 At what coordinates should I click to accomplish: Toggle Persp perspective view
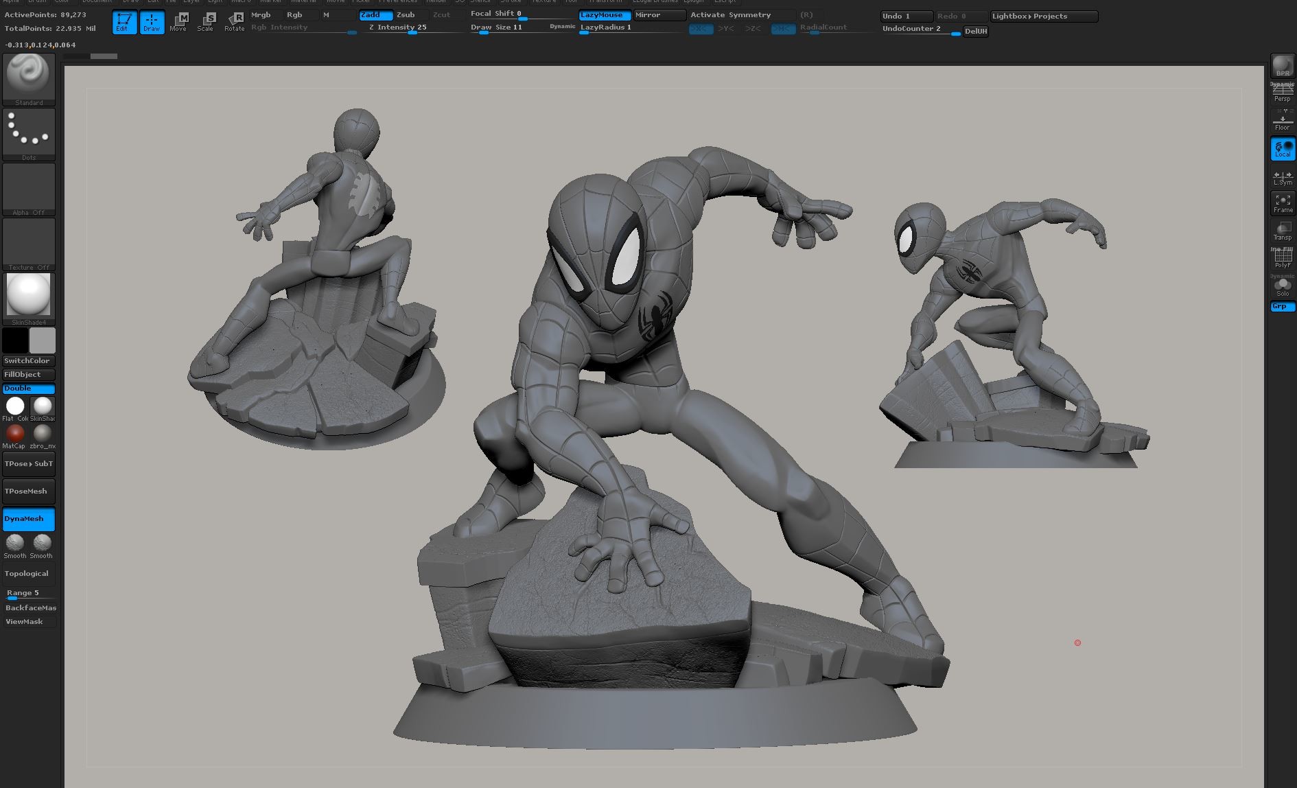(1283, 93)
